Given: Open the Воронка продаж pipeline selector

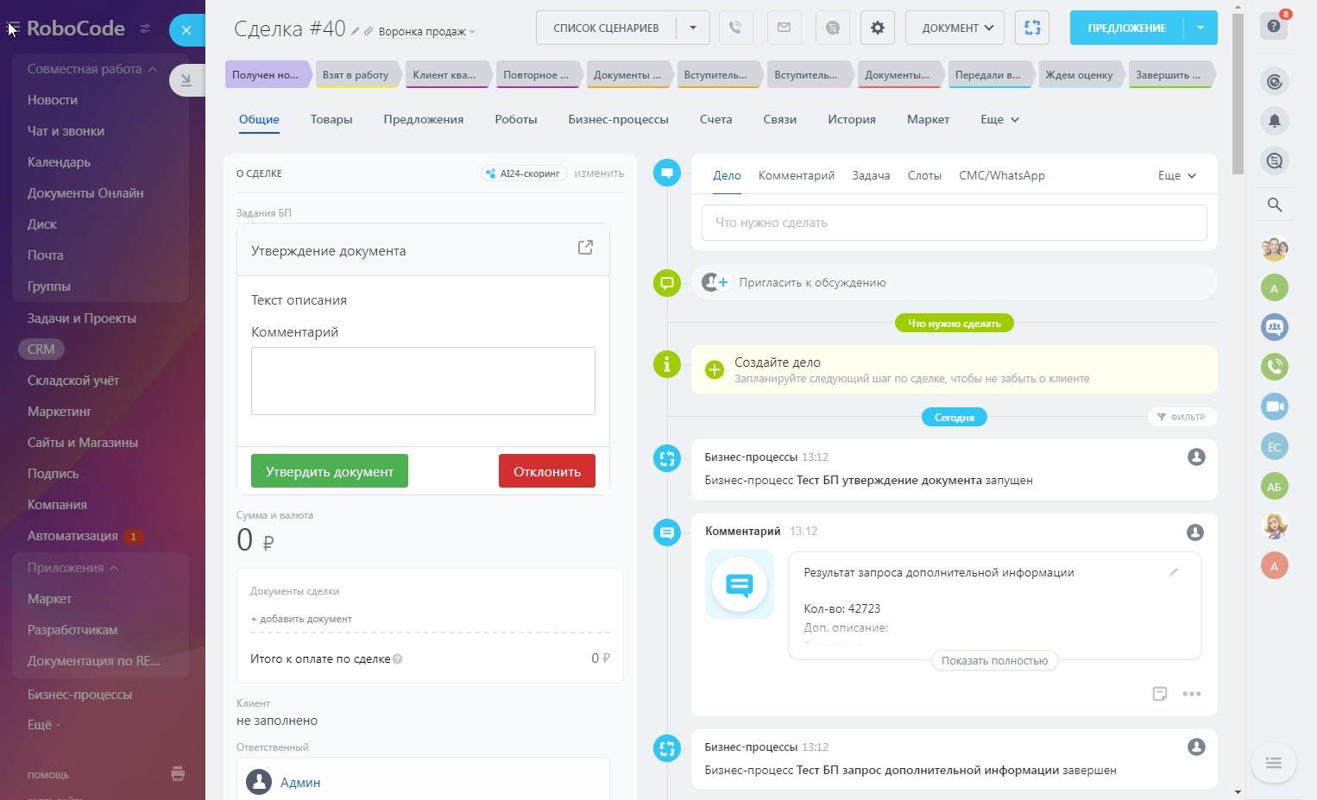Looking at the screenshot, I should coord(426,32).
